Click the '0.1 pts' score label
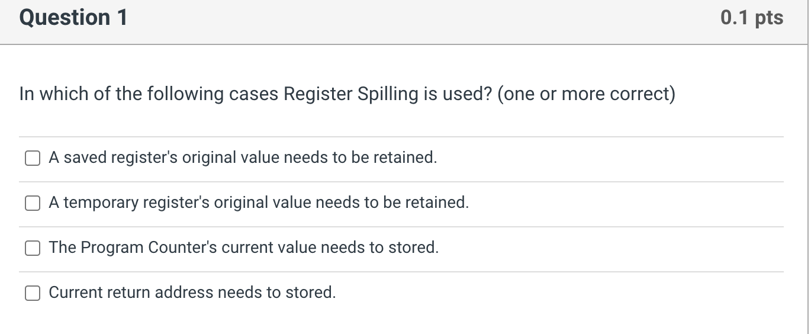The width and height of the screenshot is (811, 334). (752, 18)
